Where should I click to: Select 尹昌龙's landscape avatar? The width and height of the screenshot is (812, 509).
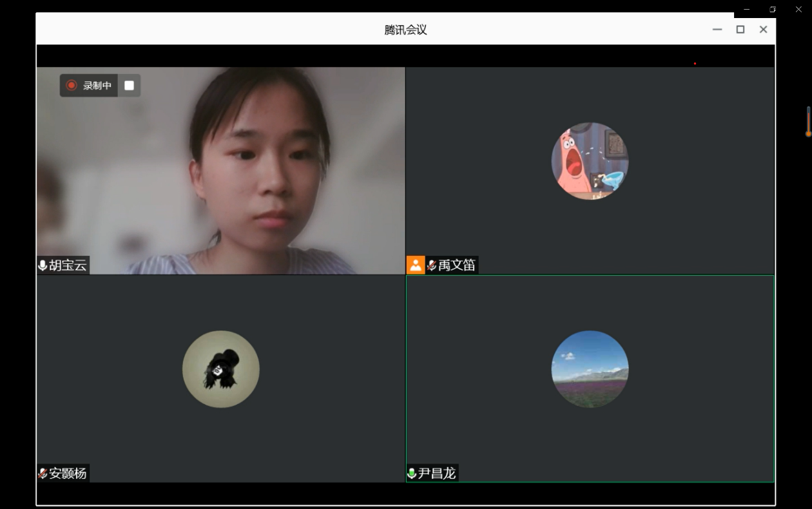[590, 369]
